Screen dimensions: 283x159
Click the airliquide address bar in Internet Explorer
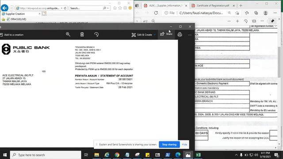tap(39, 8)
